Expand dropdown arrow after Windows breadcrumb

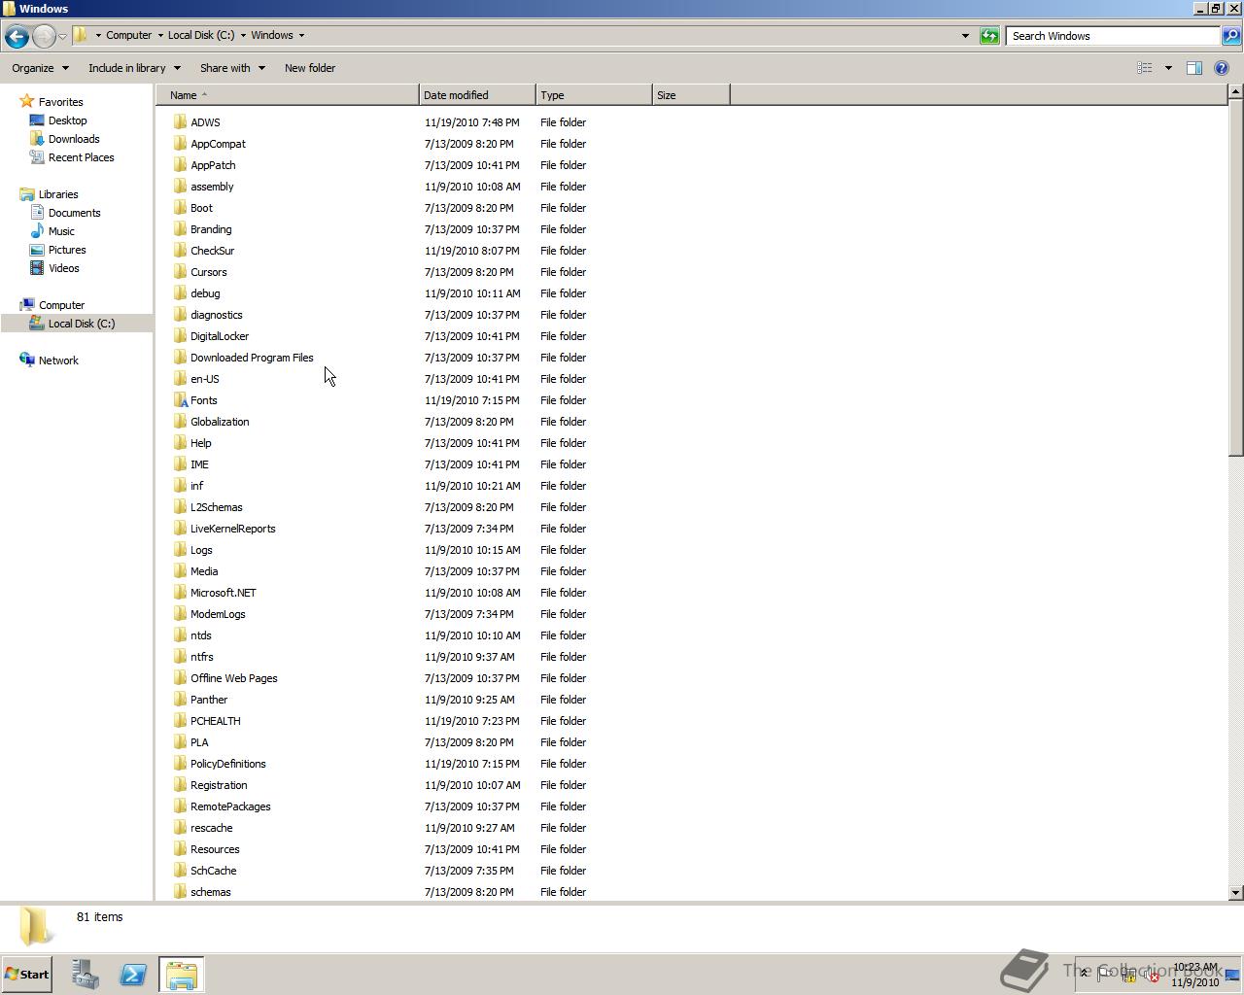pos(301,35)
